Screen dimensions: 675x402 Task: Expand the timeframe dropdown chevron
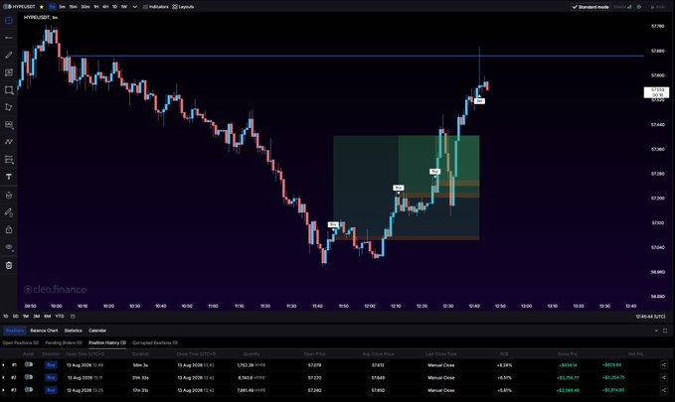[x=135, y=7]
